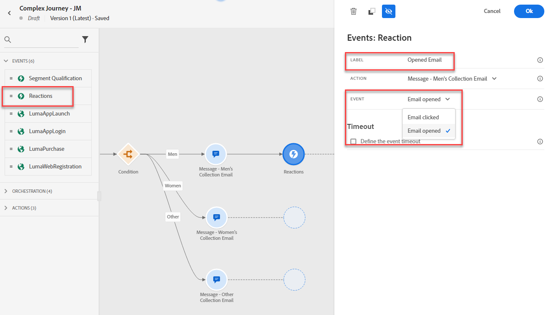Open the Action dropdown for Men's Collection Email
This screenshot has width=554, height=315.
[x=452, y=79]
